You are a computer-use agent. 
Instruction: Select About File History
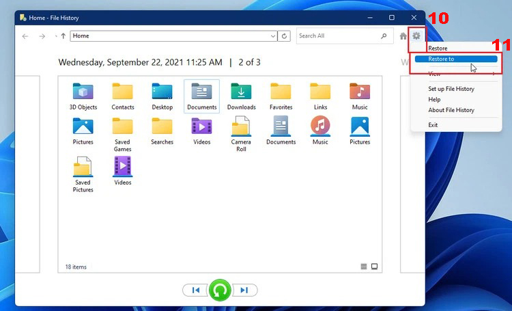(x=451, y=110)
